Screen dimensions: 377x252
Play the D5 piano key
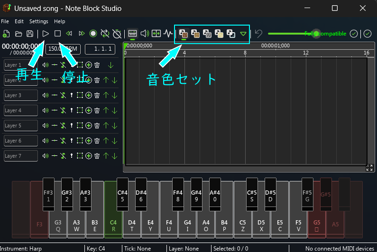(x=261, y=225)
